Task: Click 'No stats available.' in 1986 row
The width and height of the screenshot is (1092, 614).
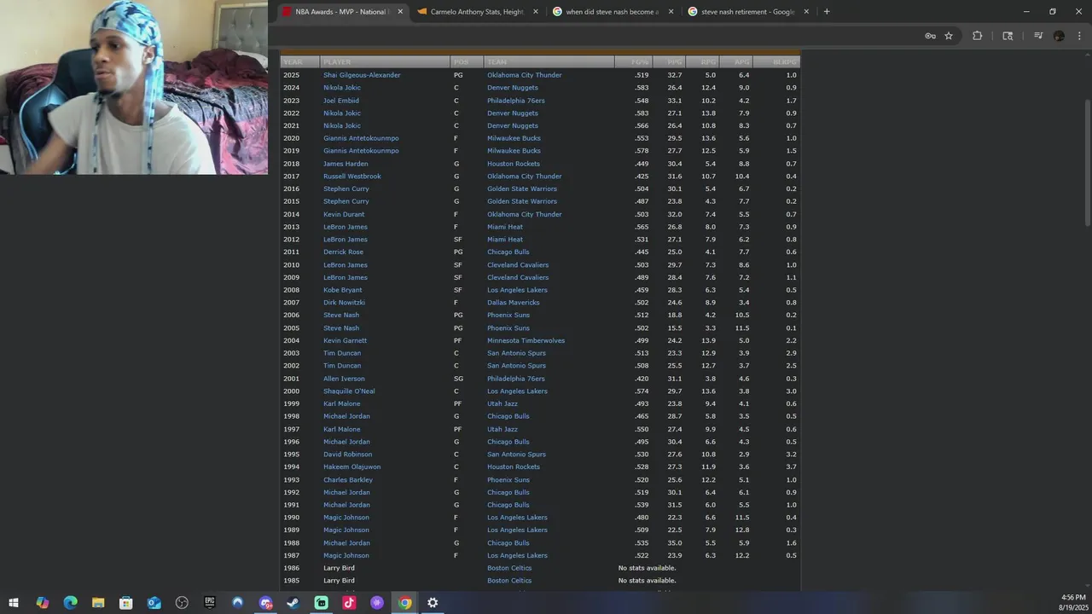Action: [647, 568]
